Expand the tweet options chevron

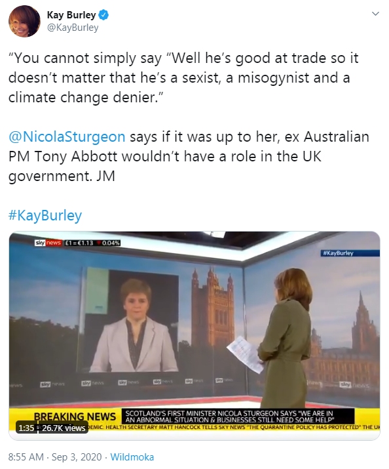coord(375,14)
